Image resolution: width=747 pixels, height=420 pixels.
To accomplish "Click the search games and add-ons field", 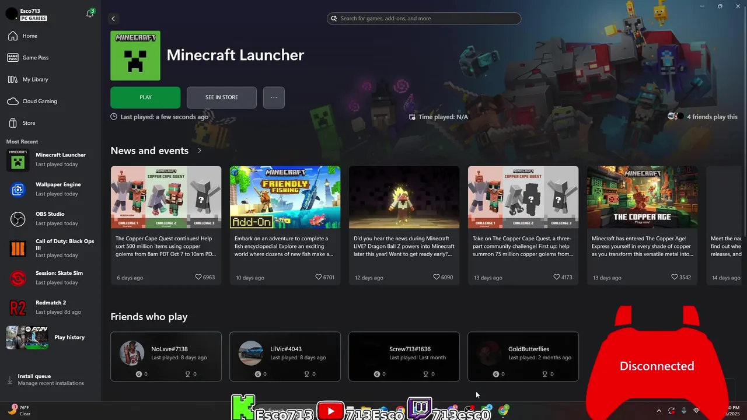I will click(x=424, y=19).
